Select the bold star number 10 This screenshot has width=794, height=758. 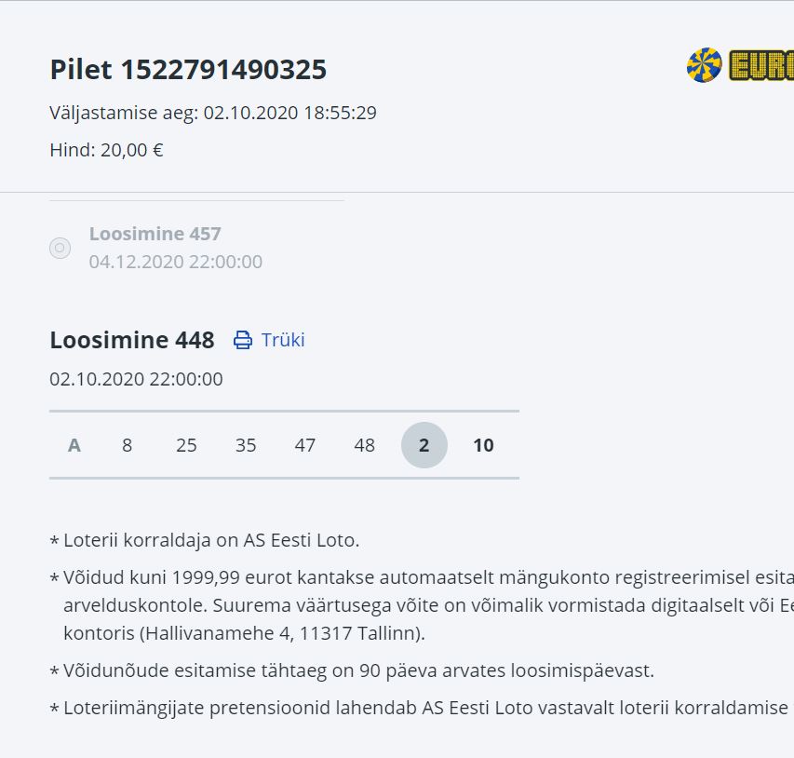[x=483, y=445]
